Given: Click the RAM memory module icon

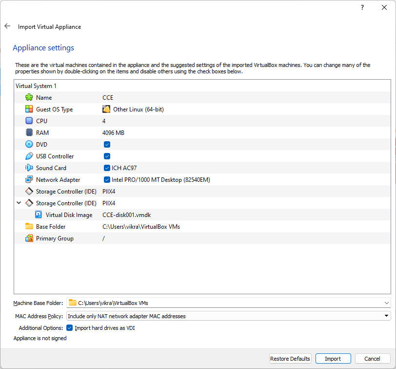Looking at the screenshot, I should (x=29, y=132).
